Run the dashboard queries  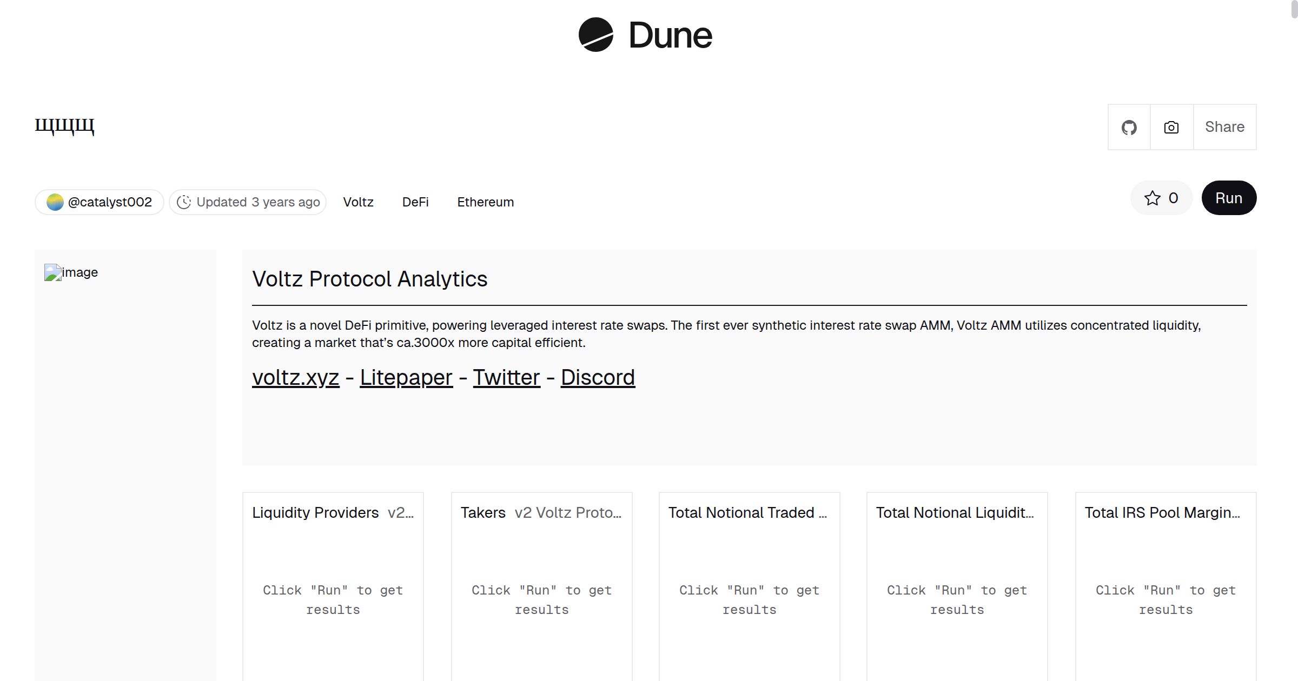(x=1228, y=198)
